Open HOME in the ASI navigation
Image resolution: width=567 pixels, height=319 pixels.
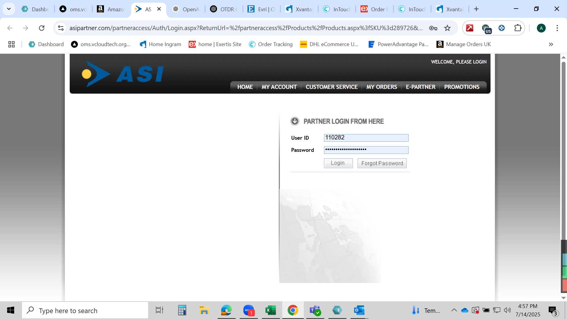(245, 87)
